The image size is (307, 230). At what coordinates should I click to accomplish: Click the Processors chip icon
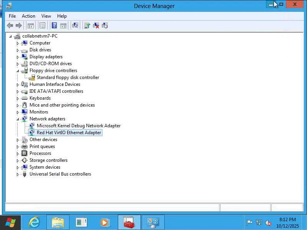click(x=25, y=153)
